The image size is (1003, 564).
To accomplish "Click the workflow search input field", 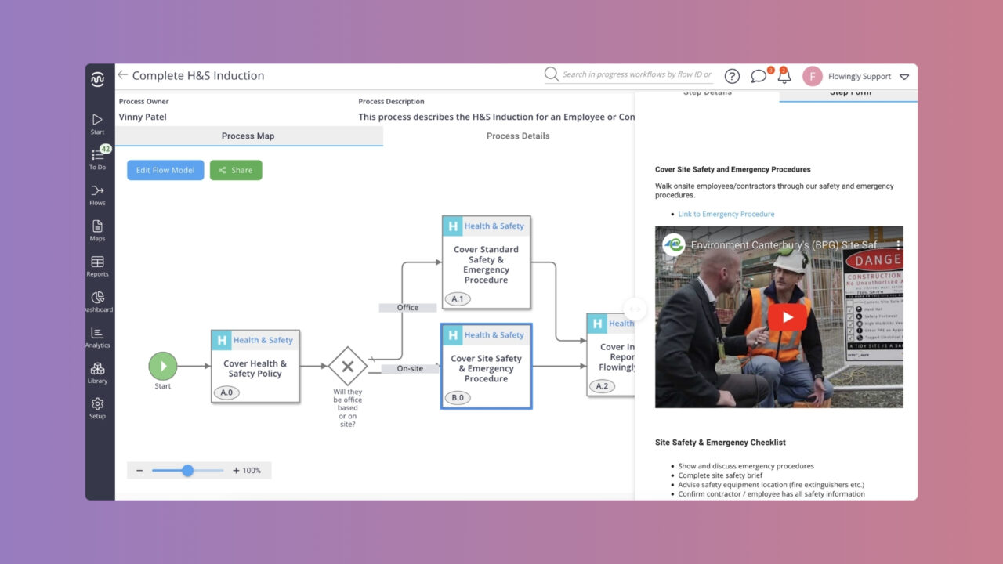I will [636, 75].
